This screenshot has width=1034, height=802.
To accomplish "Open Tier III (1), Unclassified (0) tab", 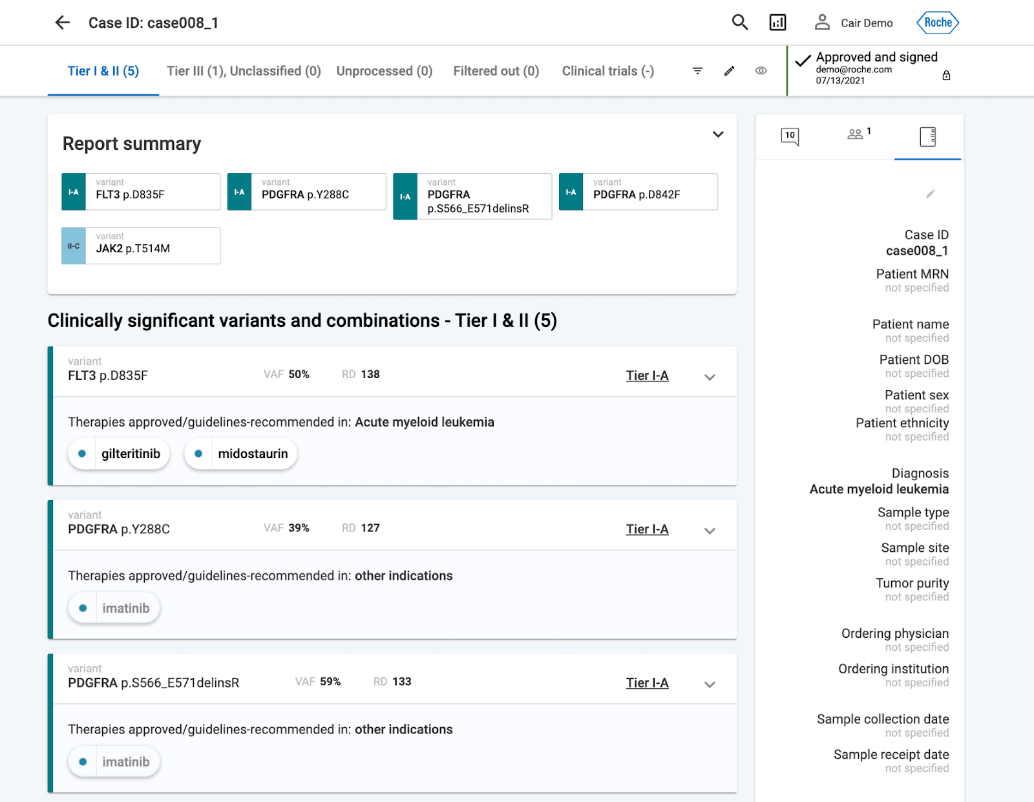I will 244,71.
